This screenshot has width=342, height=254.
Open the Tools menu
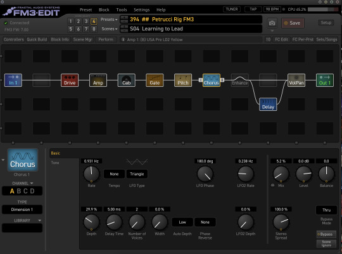click(122, 10)
